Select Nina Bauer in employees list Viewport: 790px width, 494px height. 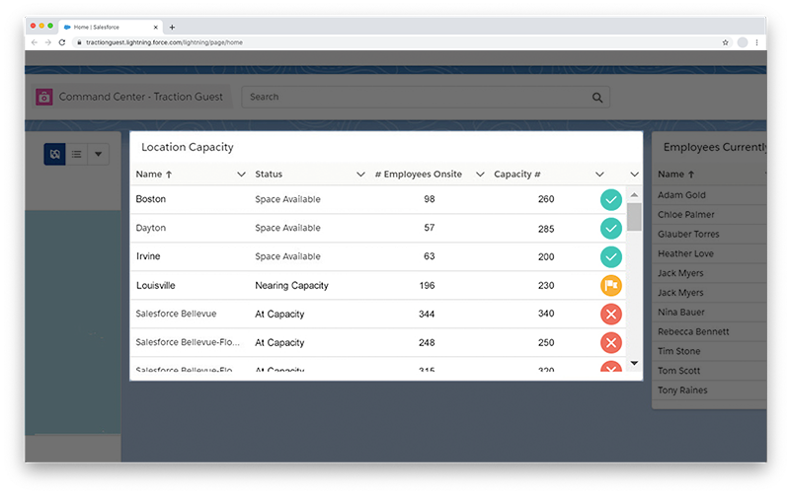point(680,313)
